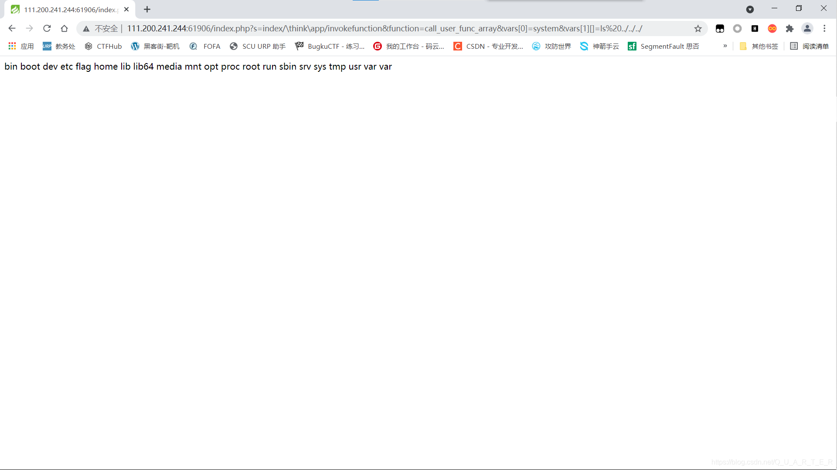
Task: Select the 111.200.241.244 tab
Action: tap(70, 10)
